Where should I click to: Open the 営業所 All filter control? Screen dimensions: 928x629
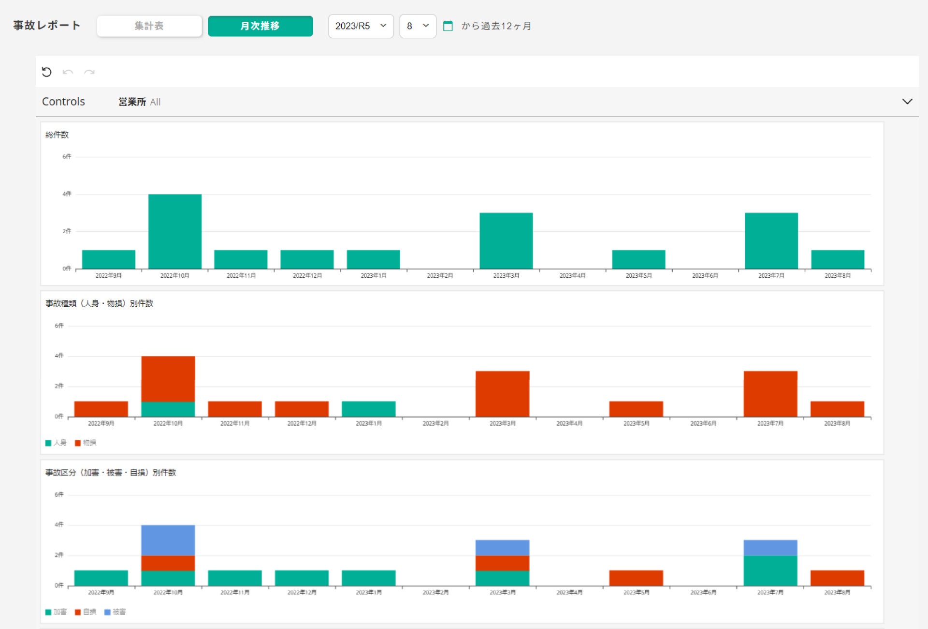[139, 102]
